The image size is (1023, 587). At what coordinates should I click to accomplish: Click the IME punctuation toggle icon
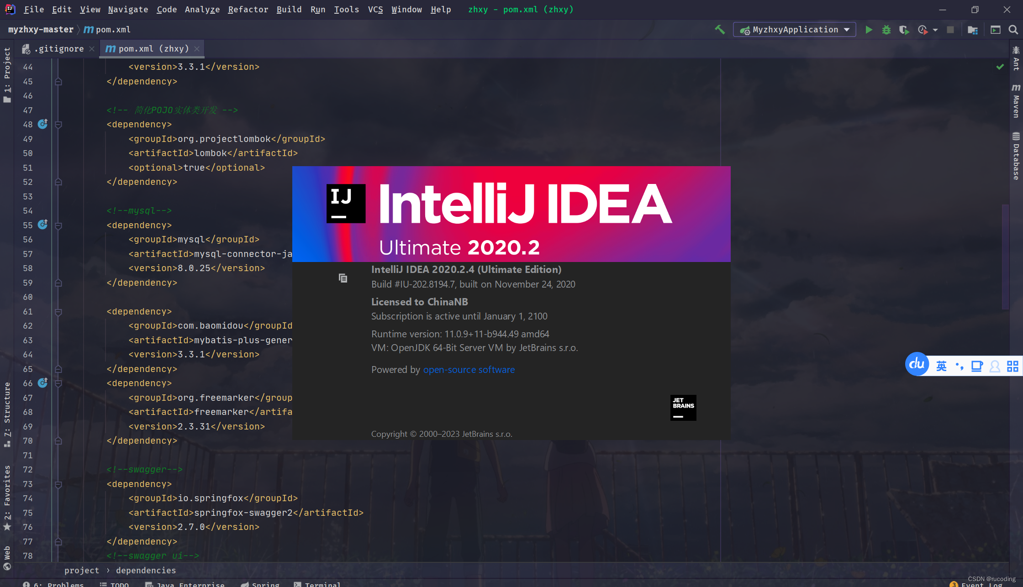[960, 366]
